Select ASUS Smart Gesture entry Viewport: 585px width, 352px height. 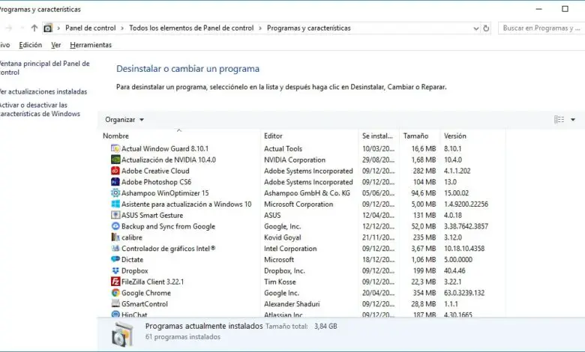point(152,215)
